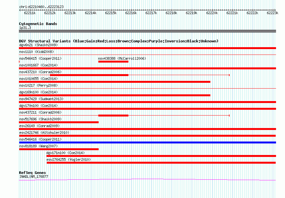Click the 62211k ruler position
Screen dimensions: 285x198
pyautogui.click(x=30, y=13)
